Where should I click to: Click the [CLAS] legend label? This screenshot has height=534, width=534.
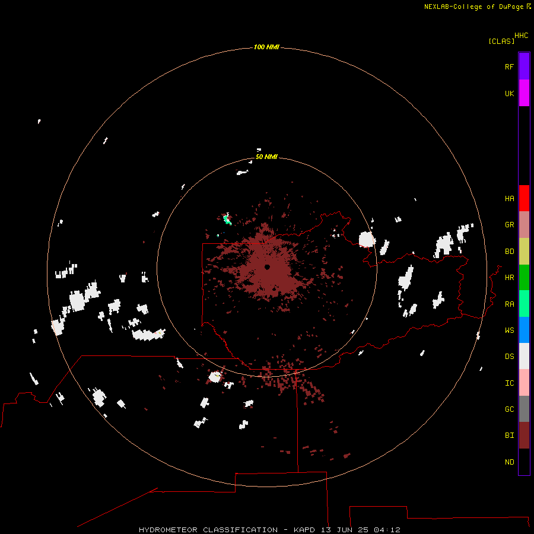point(501,41)
